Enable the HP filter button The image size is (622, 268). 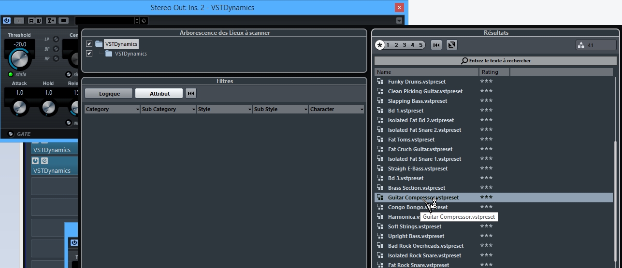pyautogui.click(x=56, y=58)
